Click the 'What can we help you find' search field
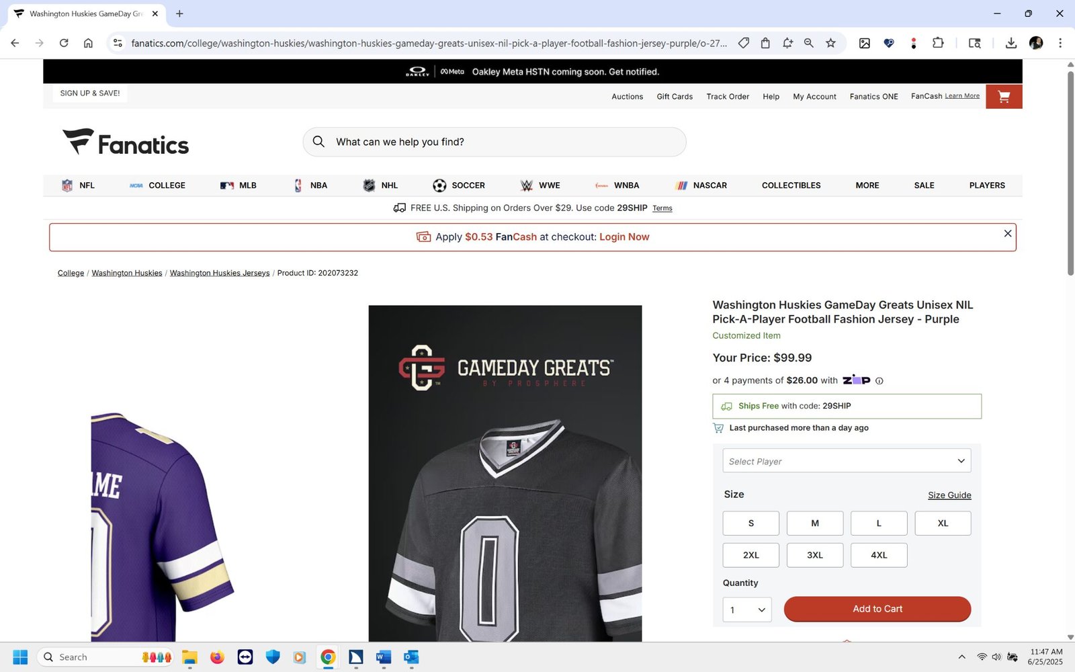1075x672 pixels. [x=494, y=142]
